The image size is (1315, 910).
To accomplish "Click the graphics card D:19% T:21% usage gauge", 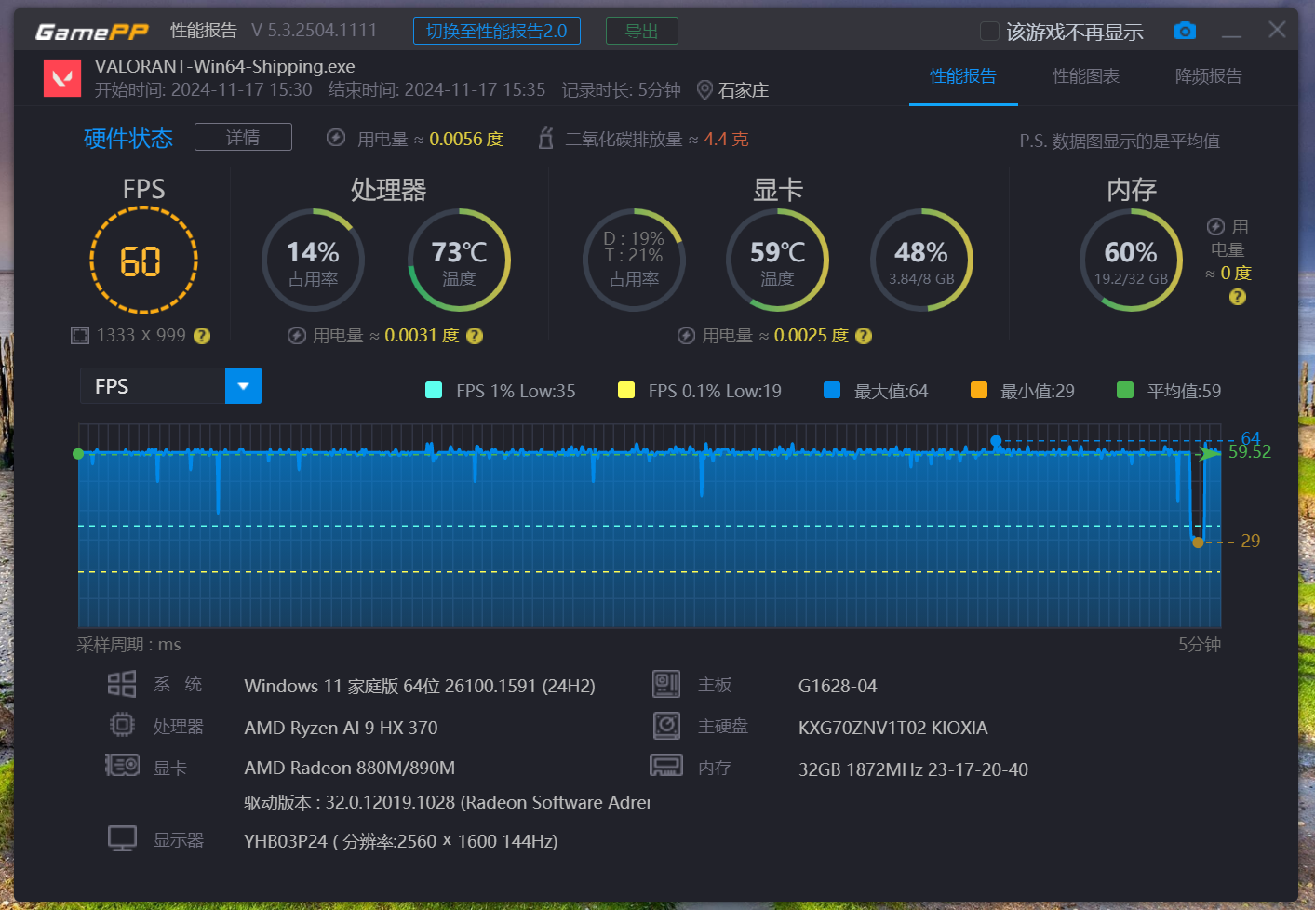I will coord(634,260).
